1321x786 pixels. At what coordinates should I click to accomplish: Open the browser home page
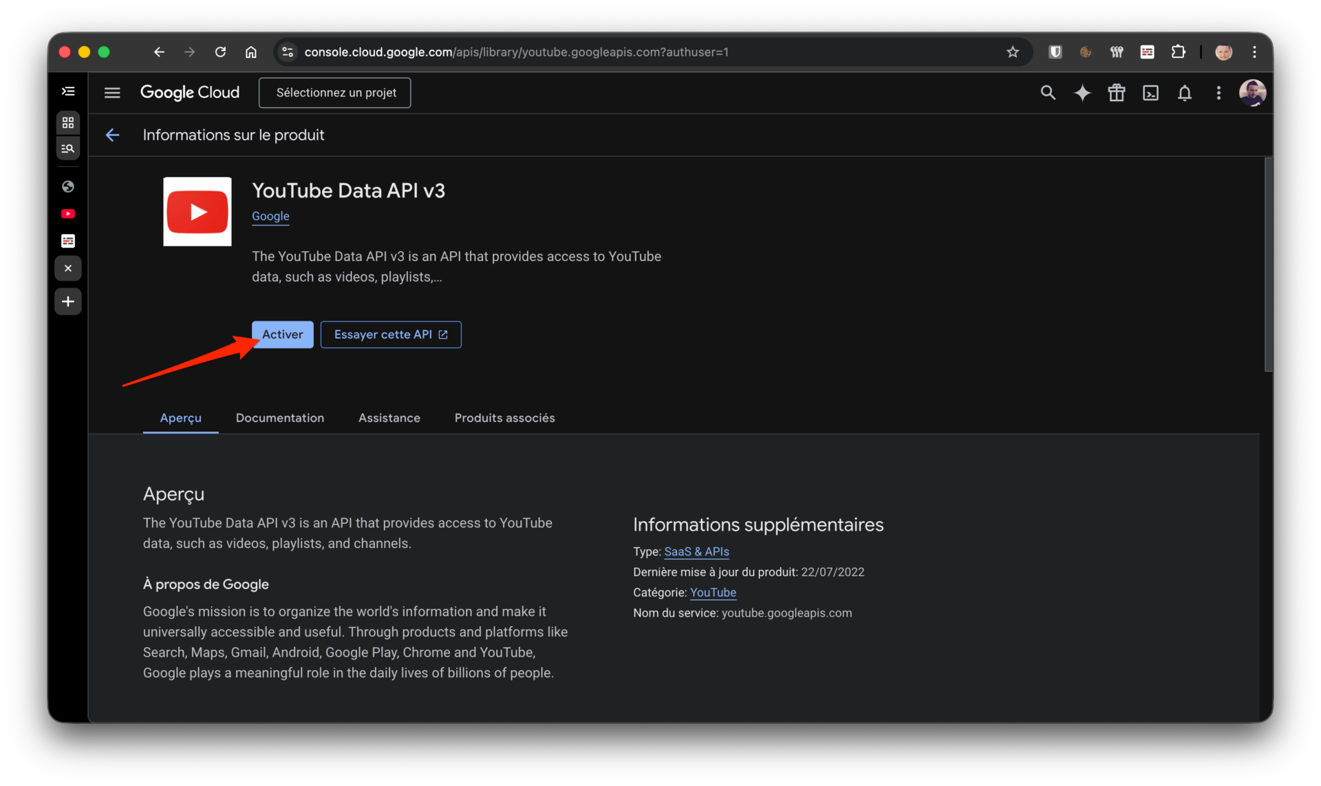(x=251, y=52)
